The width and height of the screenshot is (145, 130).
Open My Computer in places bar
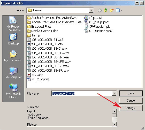[x=13, y=73]
